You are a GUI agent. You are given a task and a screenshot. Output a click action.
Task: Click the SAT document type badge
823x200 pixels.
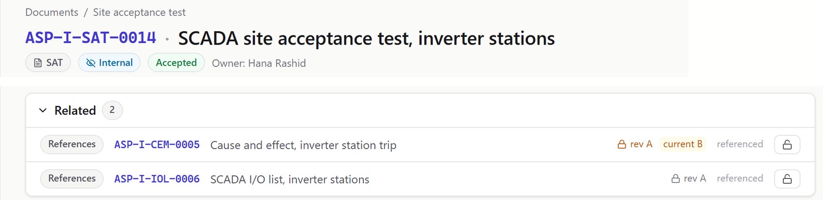click(48, 63)
